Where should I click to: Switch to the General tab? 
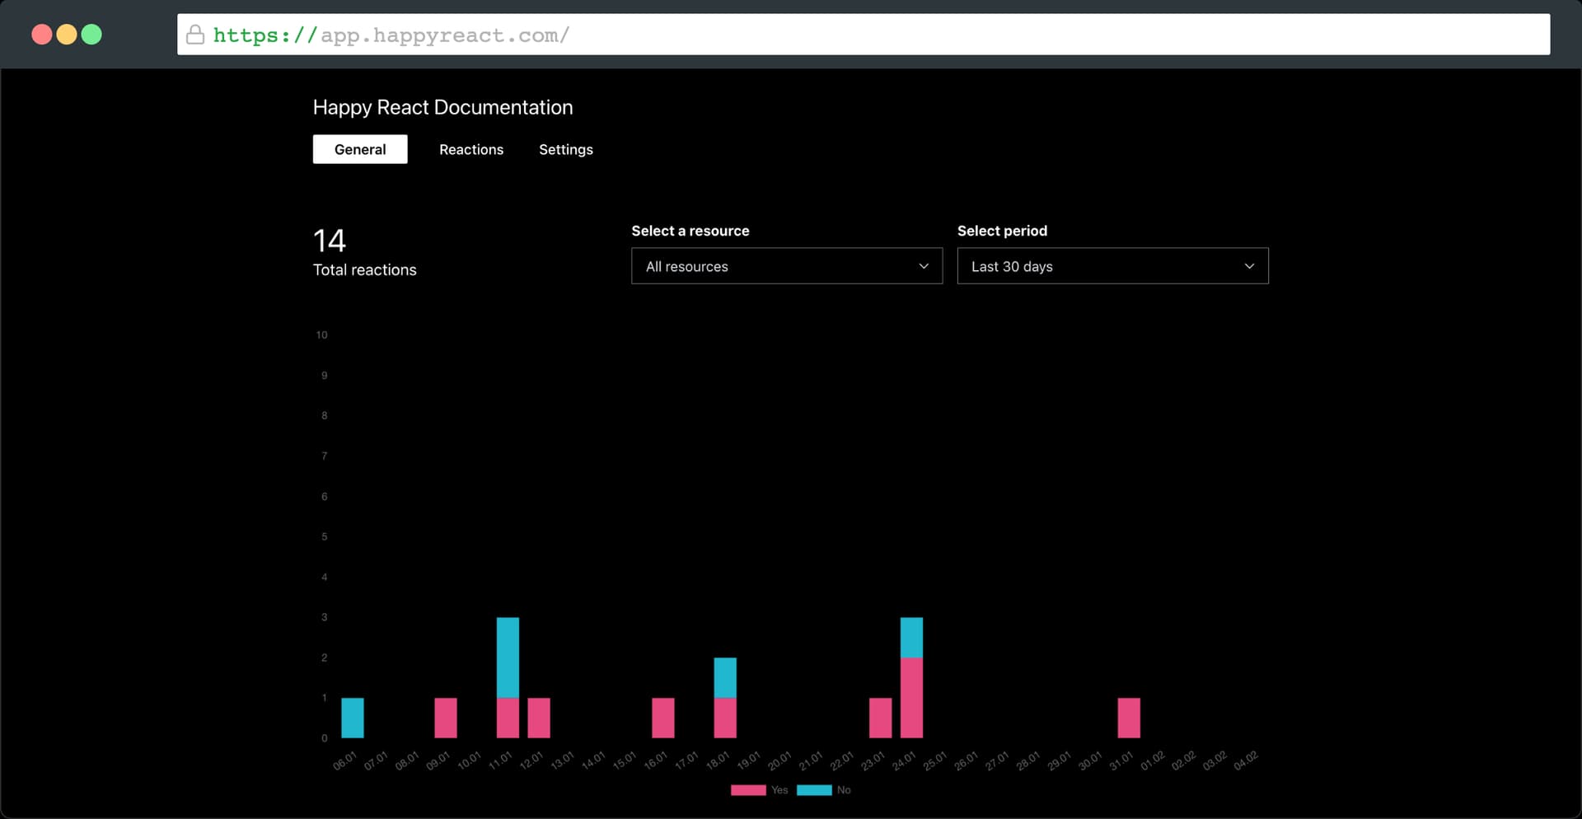coord(360,149)
